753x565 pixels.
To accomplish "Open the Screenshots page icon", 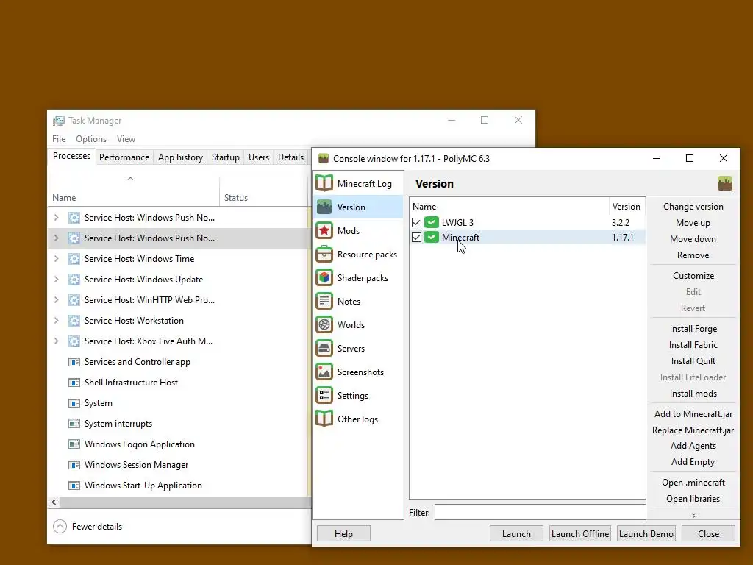I will pos(324,372).
